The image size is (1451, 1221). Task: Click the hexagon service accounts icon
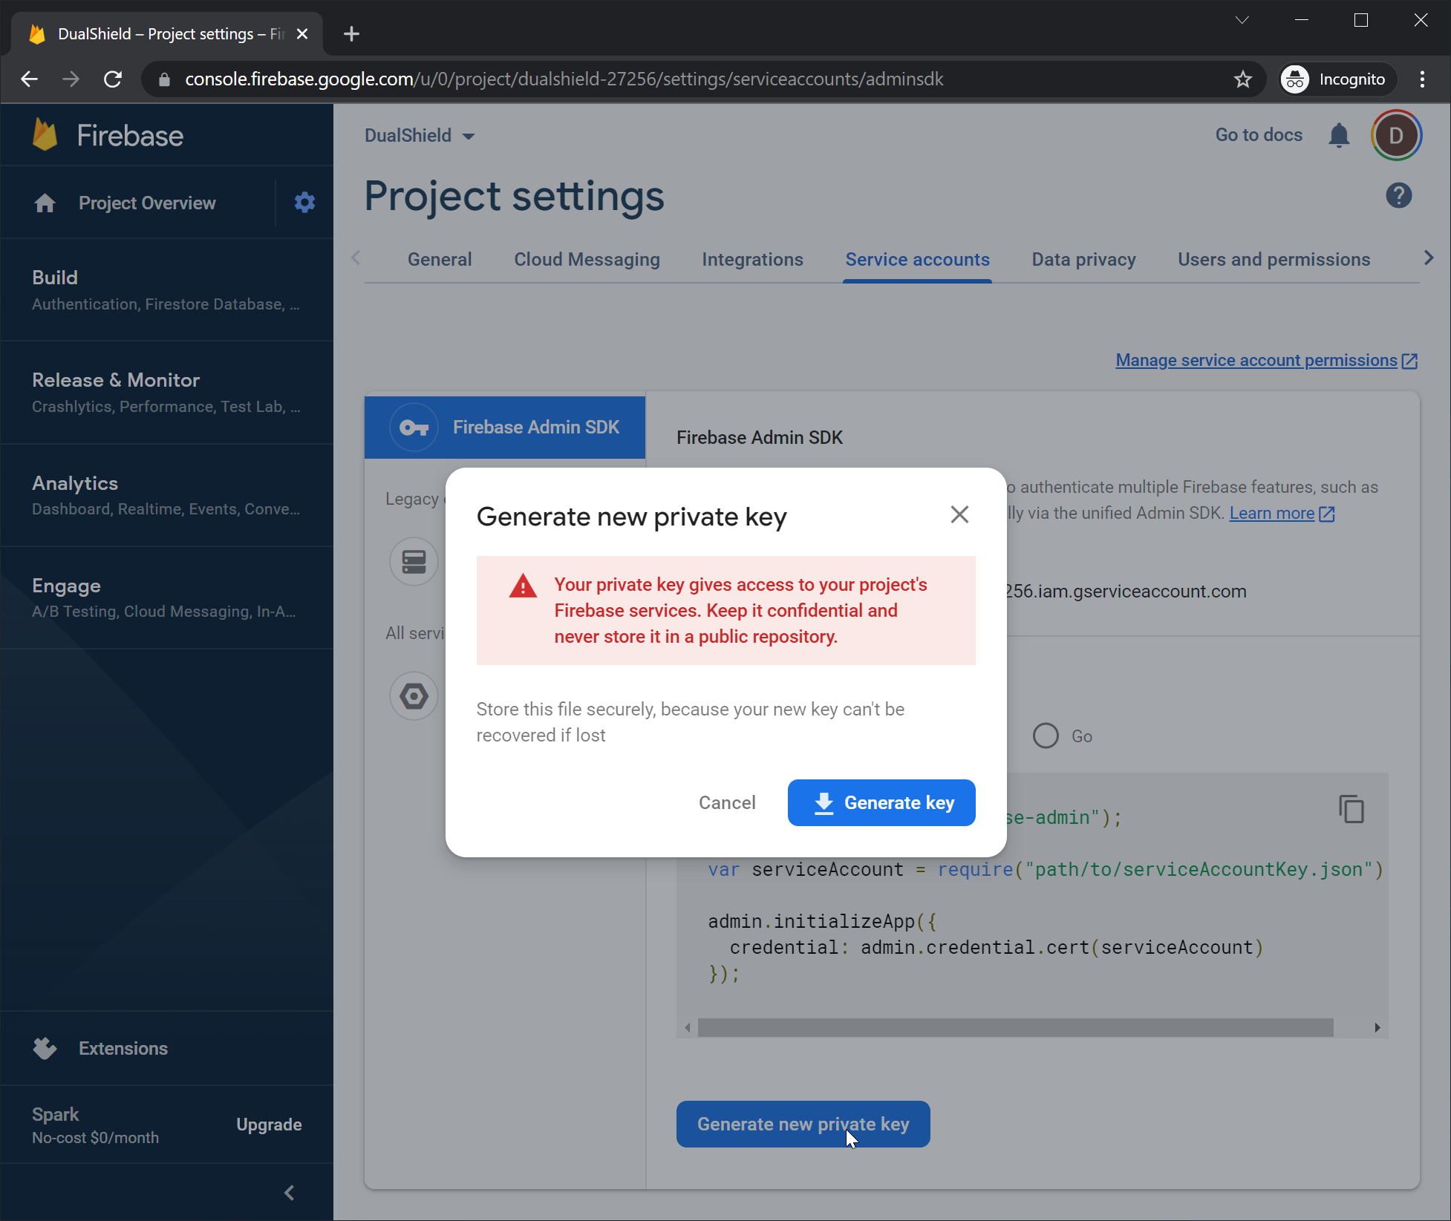[x=414, y=696]
